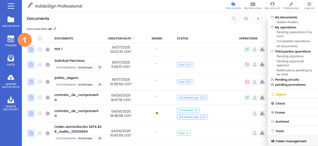
Task: Tick the poliza_seguro row checkbox
Action: [40, 82]
